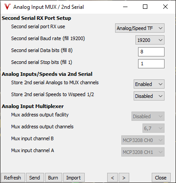Click the window title Analog Input MUX / 2nd Serial
176x183 pixels.
49,7
